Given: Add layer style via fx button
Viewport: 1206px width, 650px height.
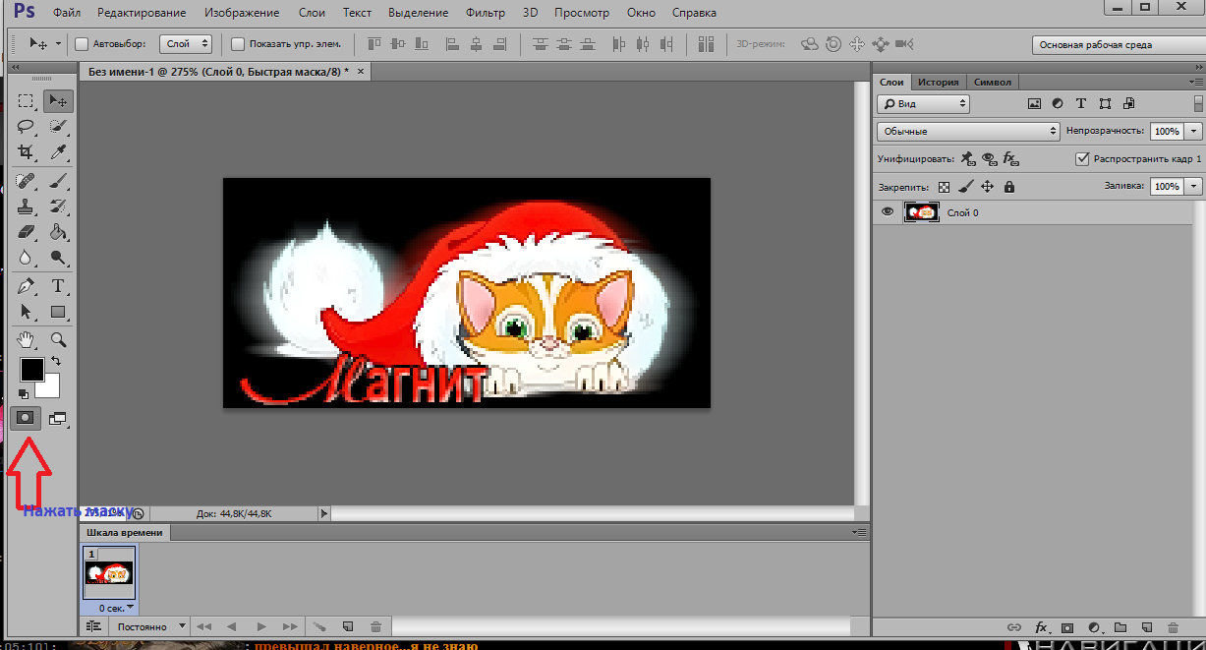Looking at the screenshot, I should (x=1041, y=627).
